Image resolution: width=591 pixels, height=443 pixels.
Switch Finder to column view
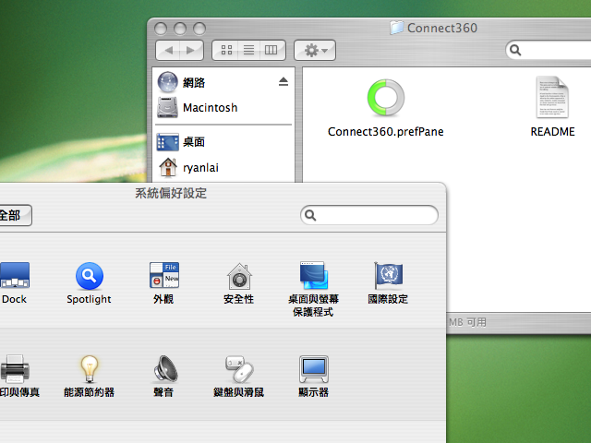pos(271,50)
